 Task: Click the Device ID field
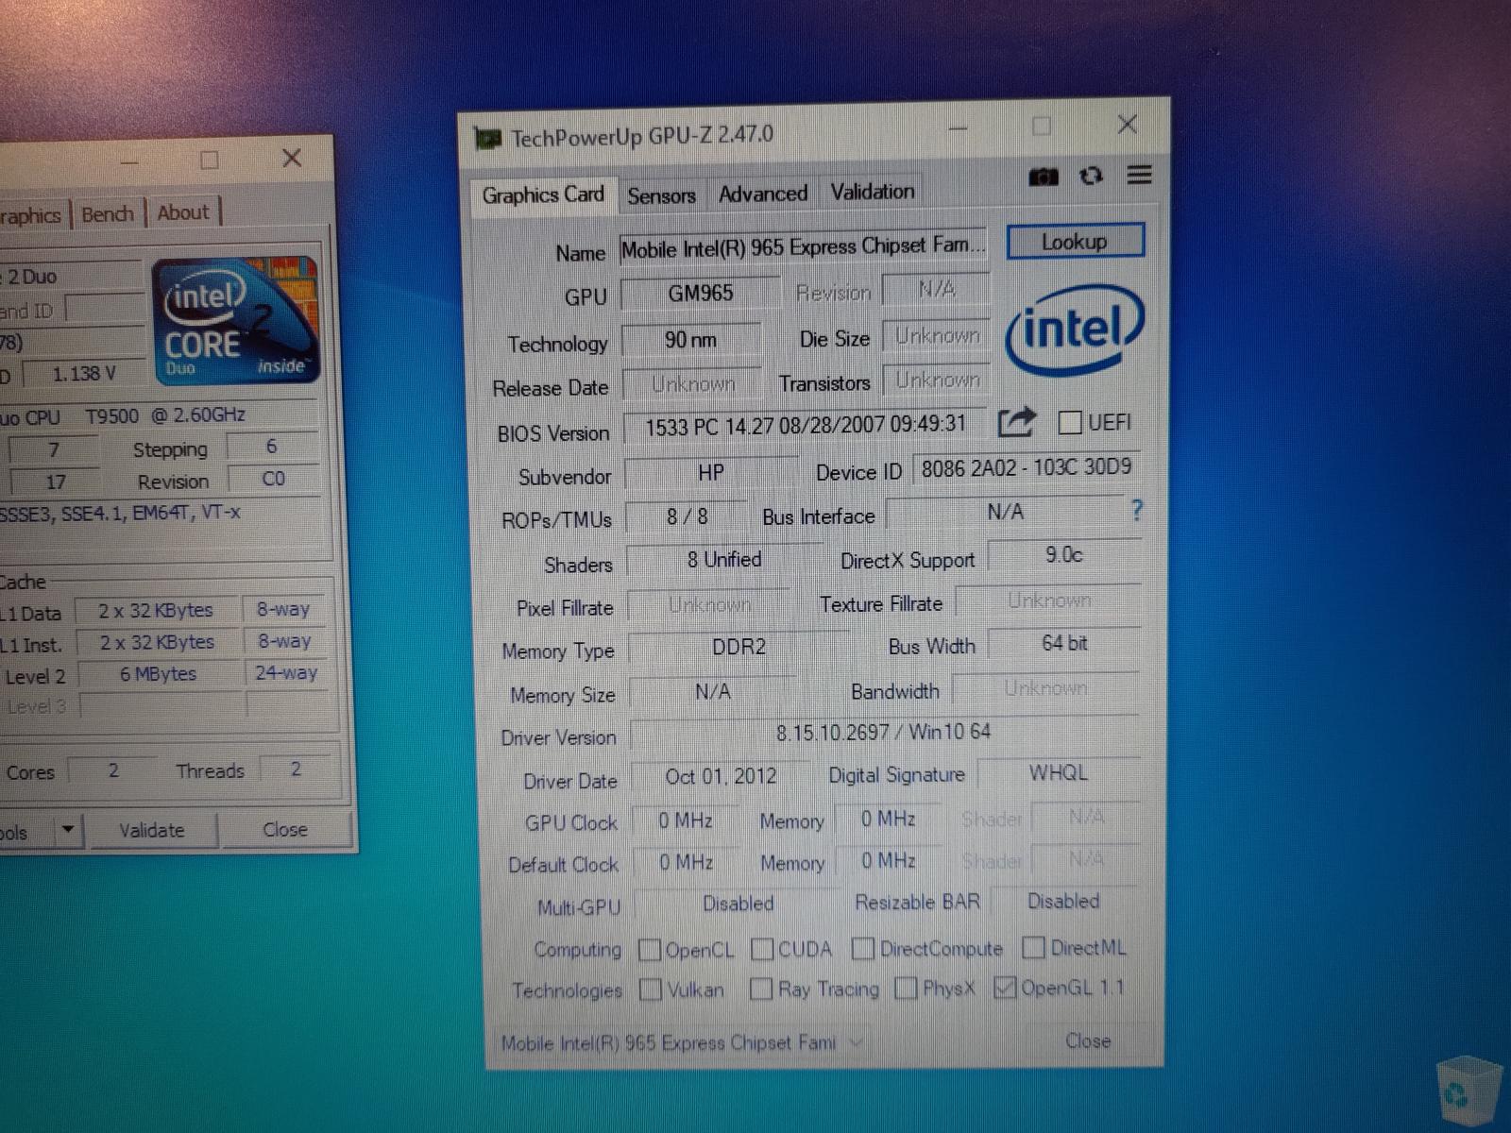click(x=1027, y=467)
